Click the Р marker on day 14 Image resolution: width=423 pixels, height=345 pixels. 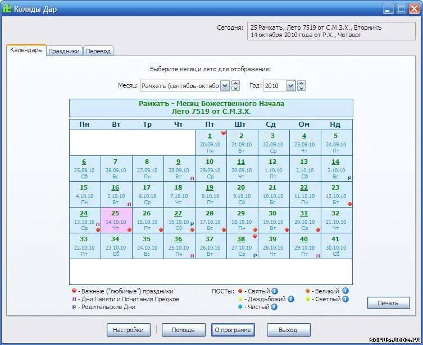[349, 178]
